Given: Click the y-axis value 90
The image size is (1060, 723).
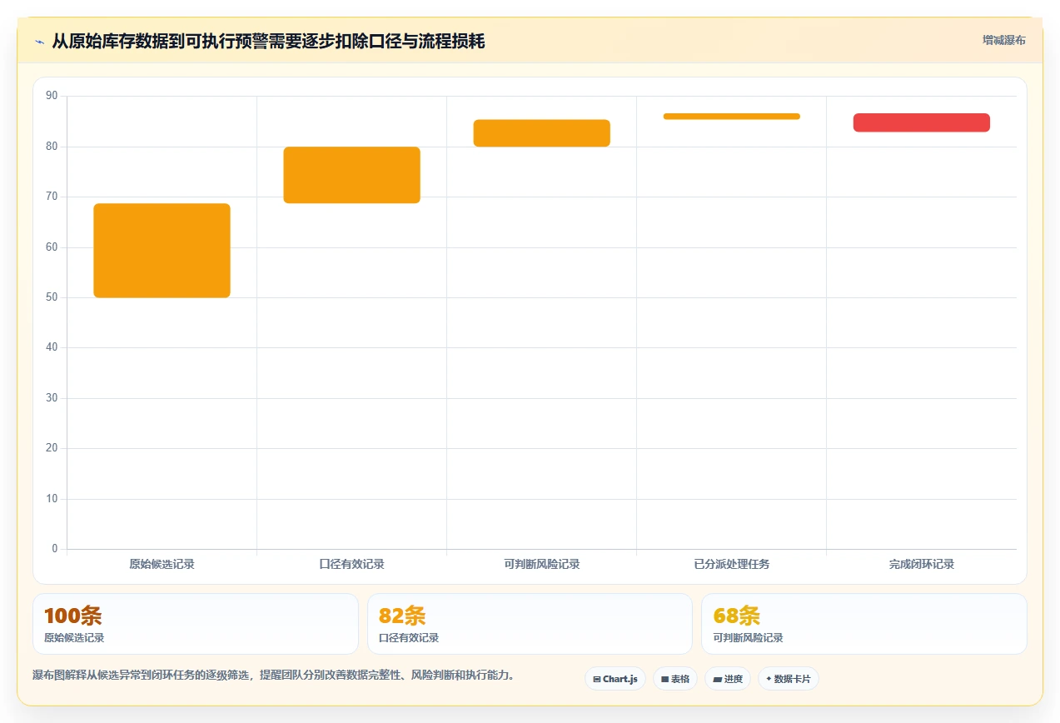Looking at the screenshot, I should click(x=52, y=96).
